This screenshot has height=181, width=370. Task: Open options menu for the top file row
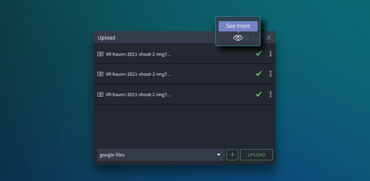click(x=271, y=54)
